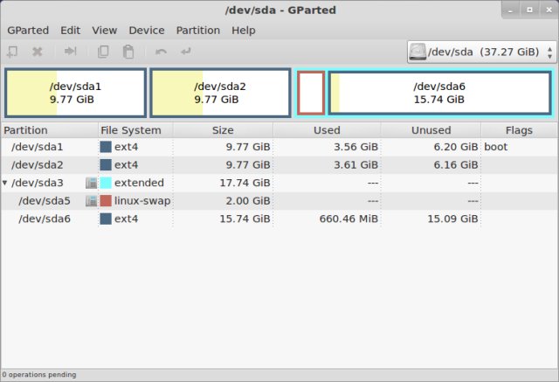Image resolution: width=559 pixels, height=382 pixels.
Task: Click the cyan extended color swatch
Action: point(106,183)
